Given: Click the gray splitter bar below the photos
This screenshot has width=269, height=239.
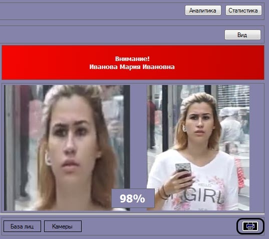Looking at the screenshot, I should coord(132,214).
